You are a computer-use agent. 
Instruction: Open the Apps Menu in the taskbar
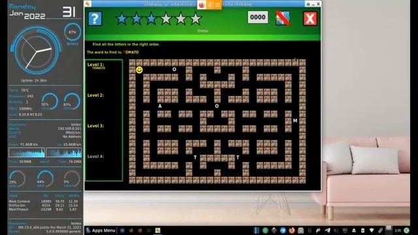(x=101, y=230)
